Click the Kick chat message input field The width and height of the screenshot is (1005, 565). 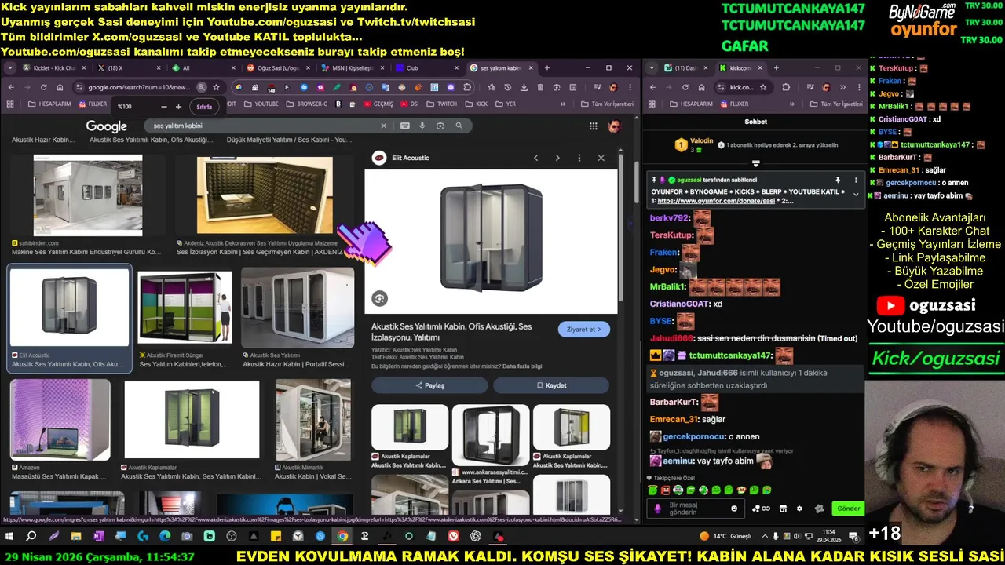695,508
